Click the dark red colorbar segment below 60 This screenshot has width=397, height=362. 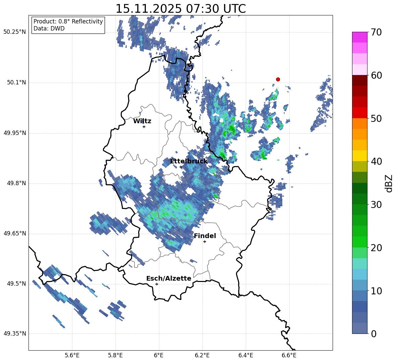359,80
